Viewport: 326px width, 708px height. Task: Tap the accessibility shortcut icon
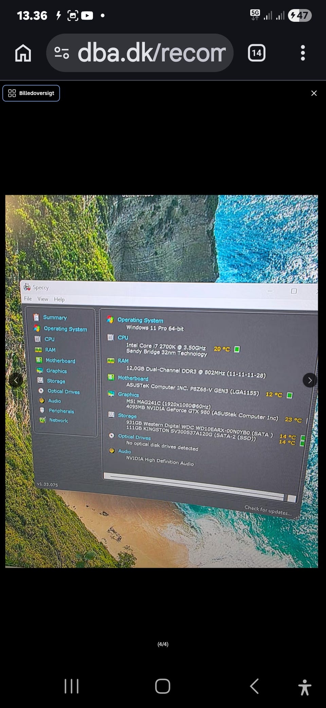[x=305, y=687]
